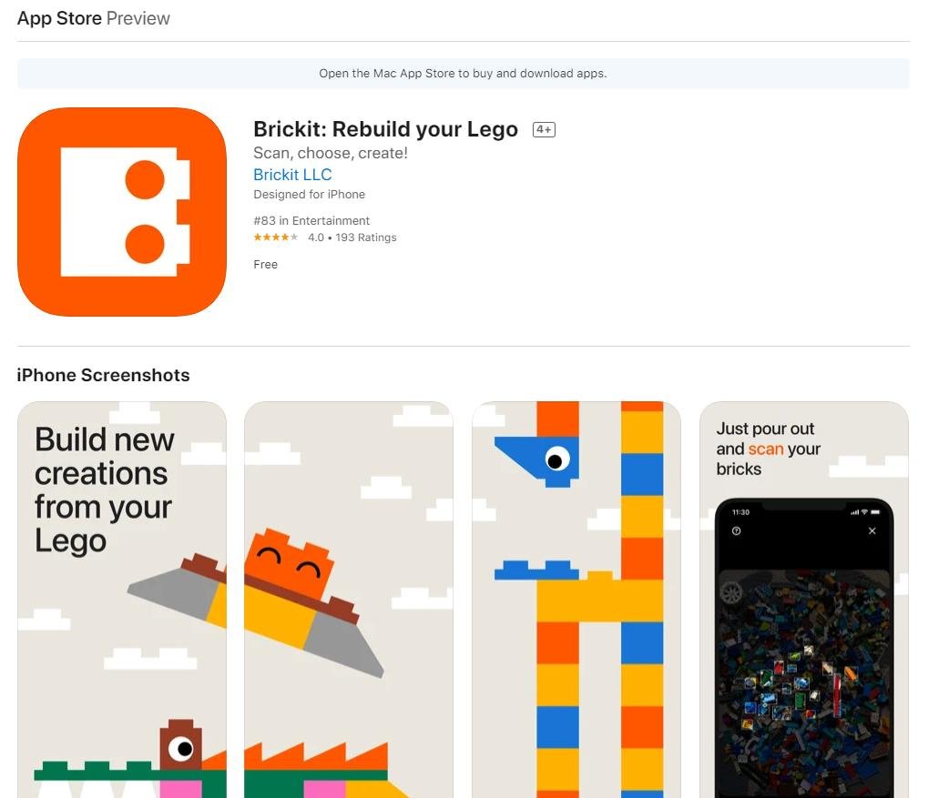Click the four-star rating stars

[276, 237]
